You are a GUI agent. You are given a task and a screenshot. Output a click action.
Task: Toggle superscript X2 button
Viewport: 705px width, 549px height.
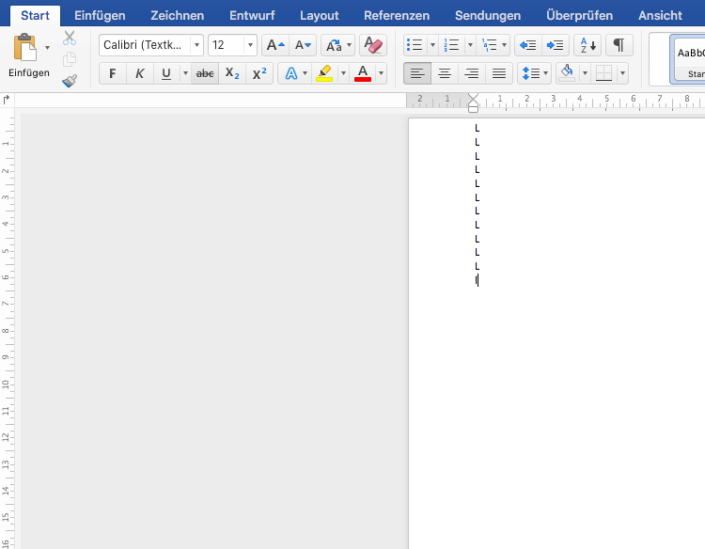pos(259,73)
